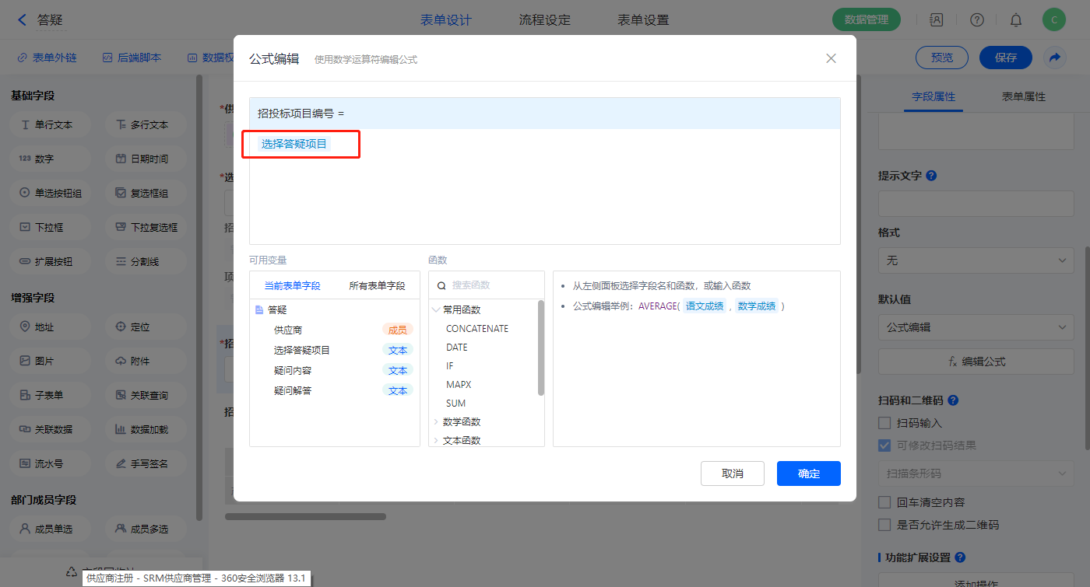
Task: Select the 日期时间 field icon
Action: [x=121, y=159]
